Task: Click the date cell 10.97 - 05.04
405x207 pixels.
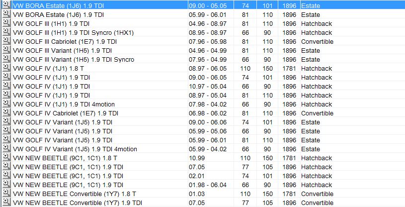Action: (208, 87)
